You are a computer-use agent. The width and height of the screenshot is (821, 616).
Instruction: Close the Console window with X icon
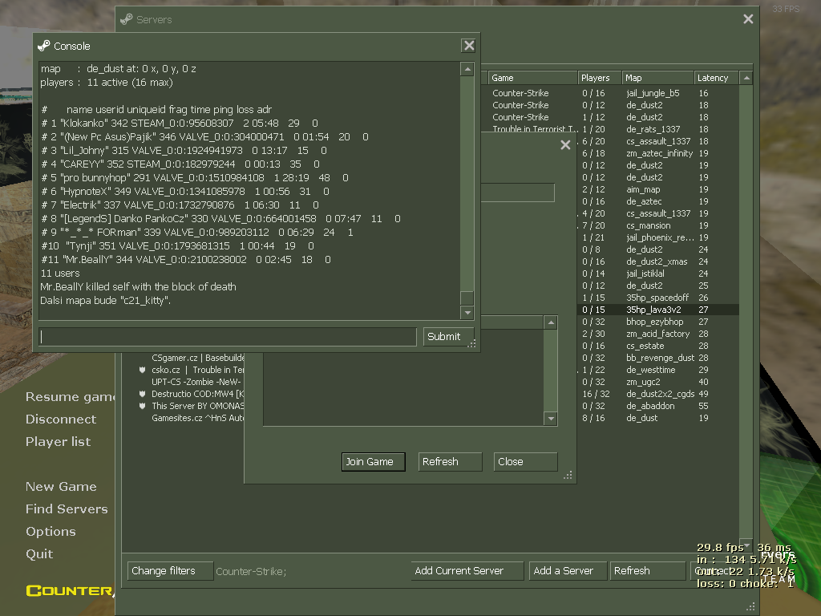(x=469, y=46)
